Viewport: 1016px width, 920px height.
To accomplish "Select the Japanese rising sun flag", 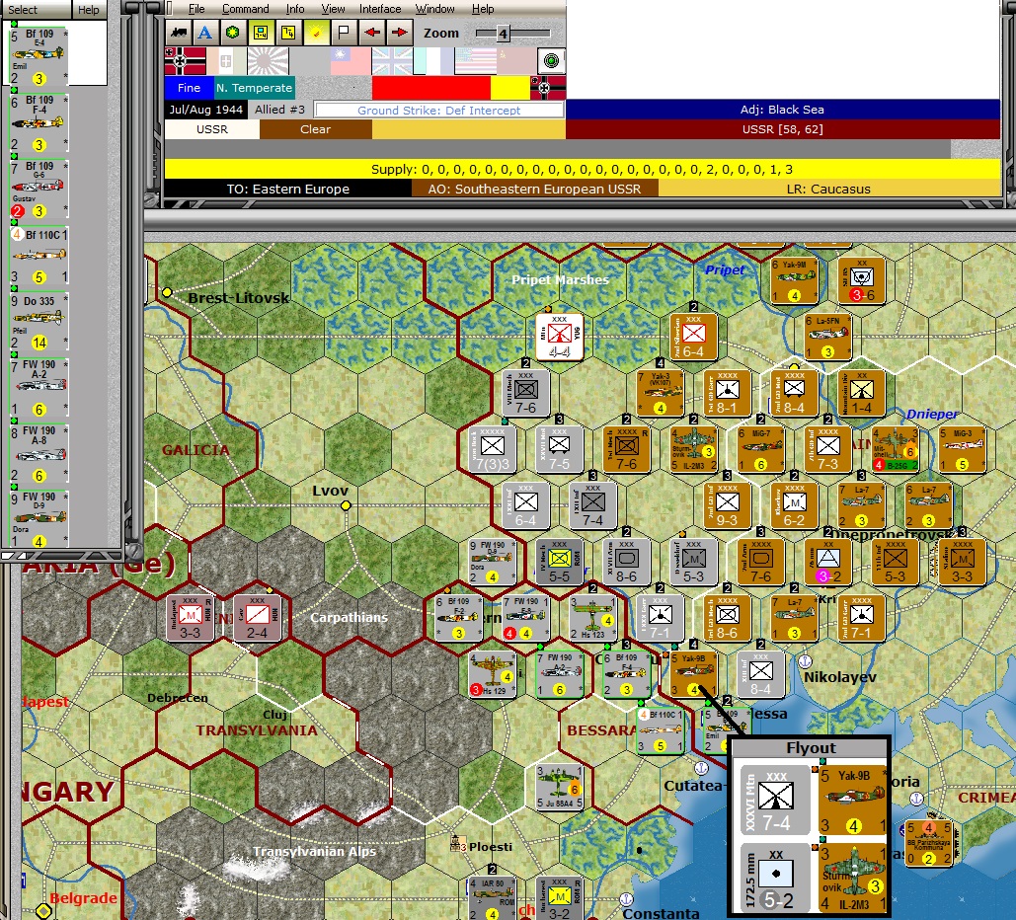I will 268,61.
